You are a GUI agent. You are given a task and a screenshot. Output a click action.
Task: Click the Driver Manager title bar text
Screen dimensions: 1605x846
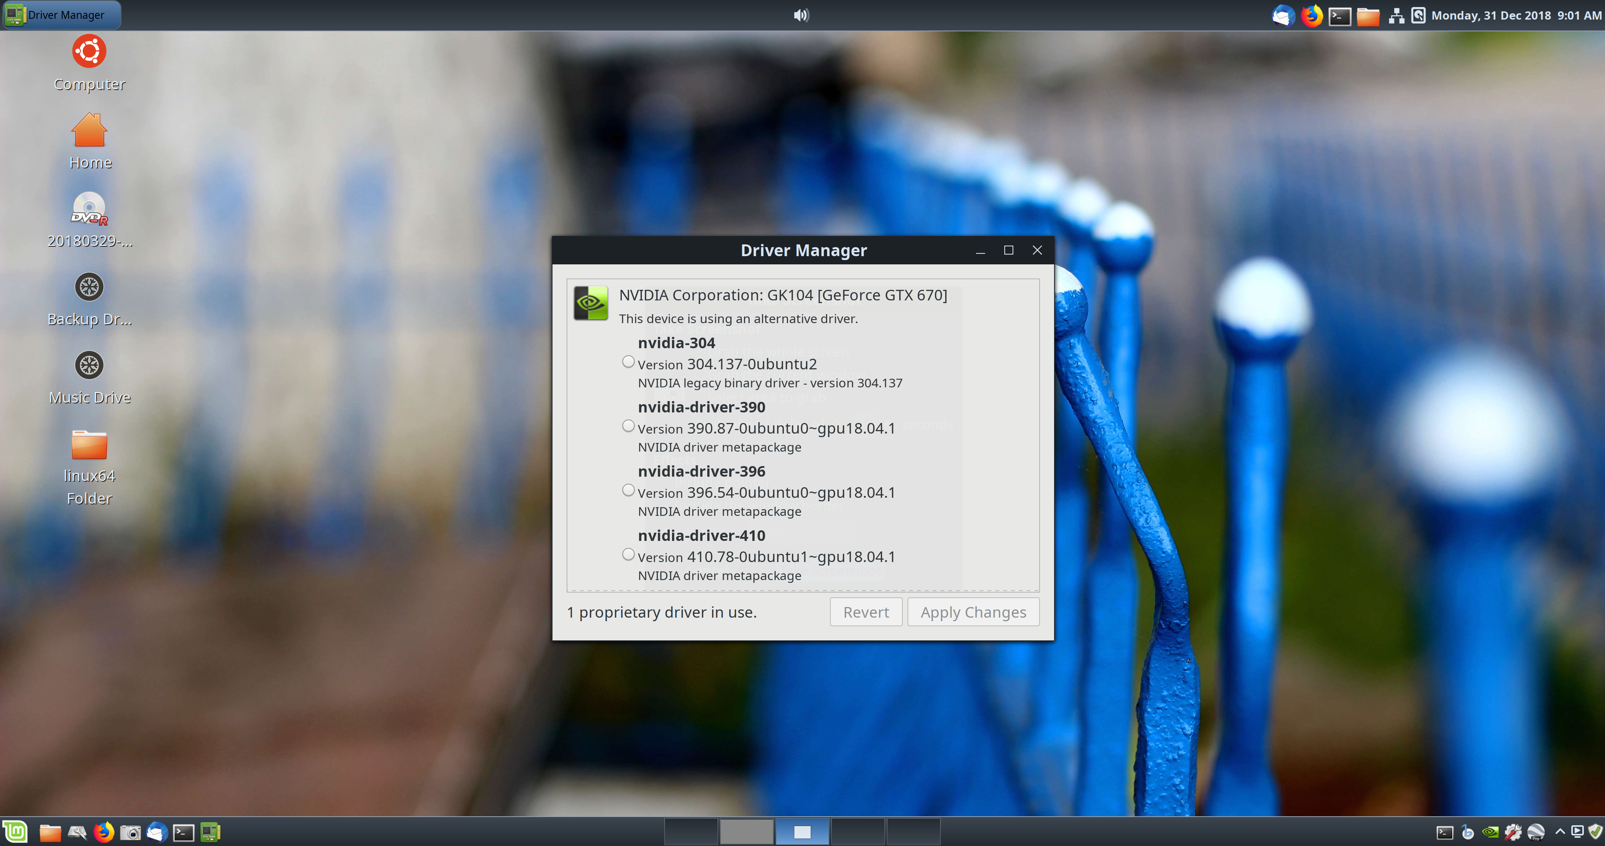804,250
